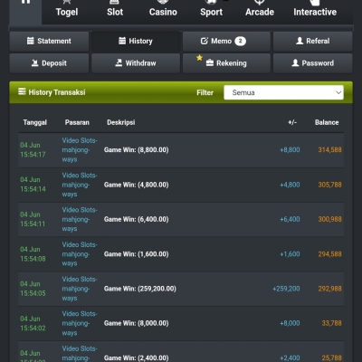Go to the Sport tab
The width and height of the screenshot is (362, 362).
[x=211, y=12]
